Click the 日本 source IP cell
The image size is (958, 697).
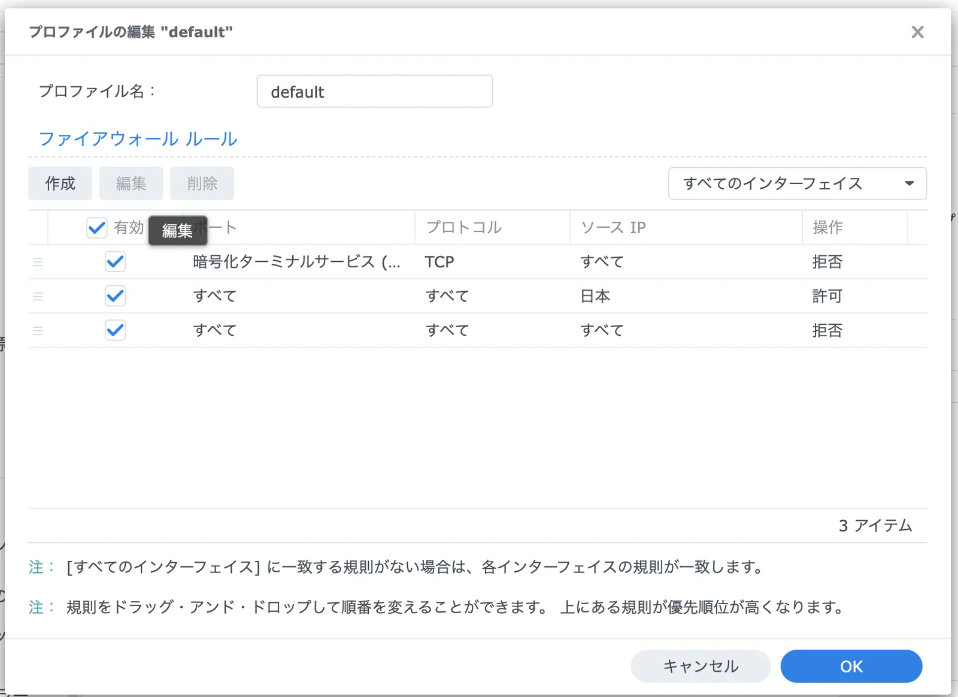(x=595, y=296)
